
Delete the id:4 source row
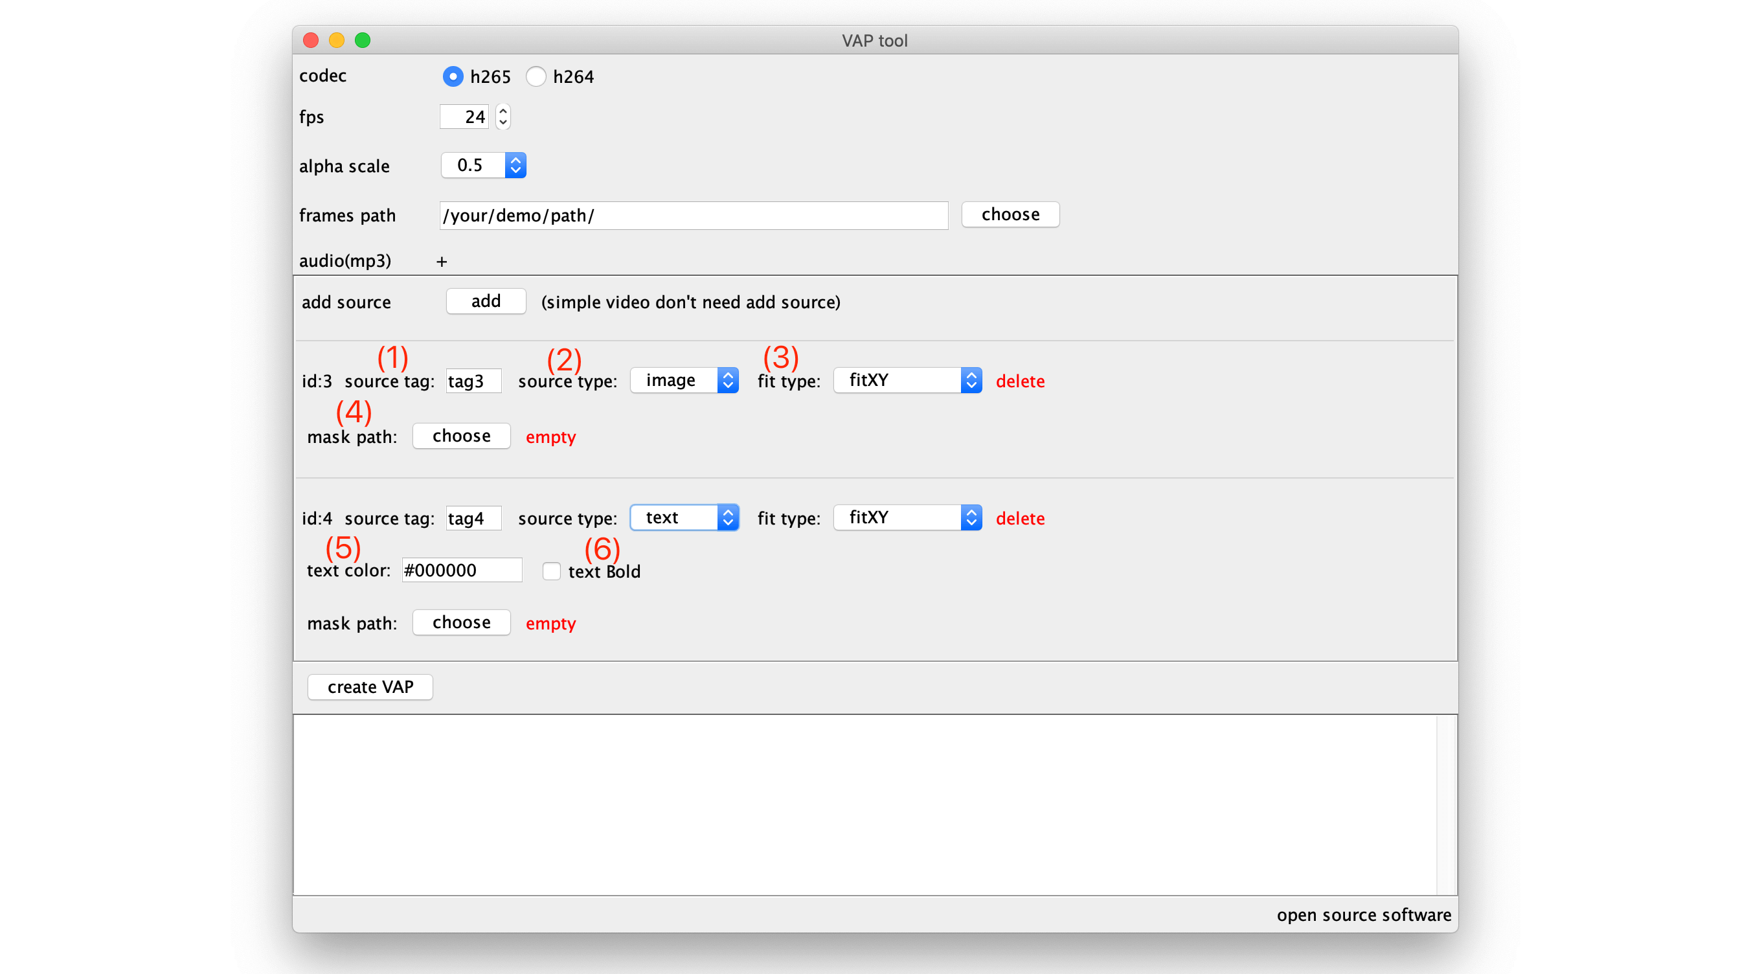[1020, 519]
